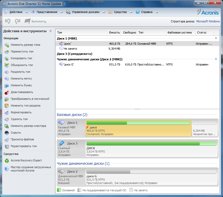
Task: Open the Действия menu
Action: coord(16,12)
